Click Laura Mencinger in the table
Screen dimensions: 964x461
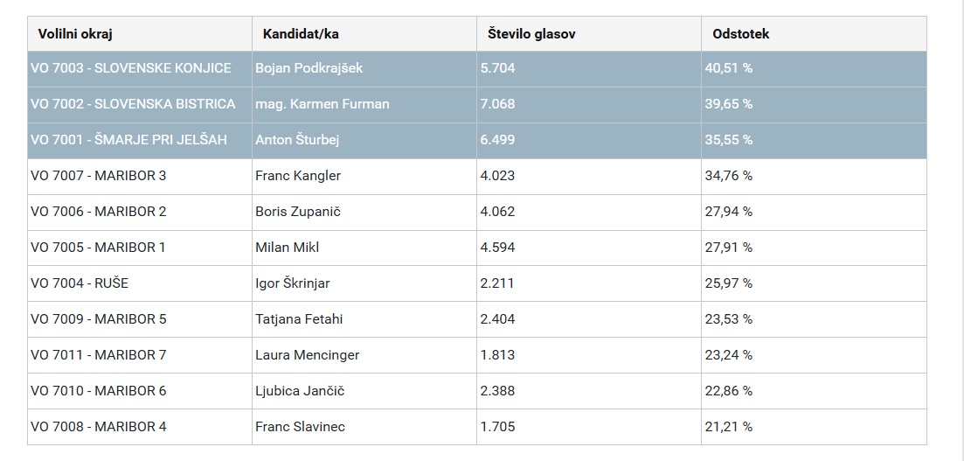point(307,355)
